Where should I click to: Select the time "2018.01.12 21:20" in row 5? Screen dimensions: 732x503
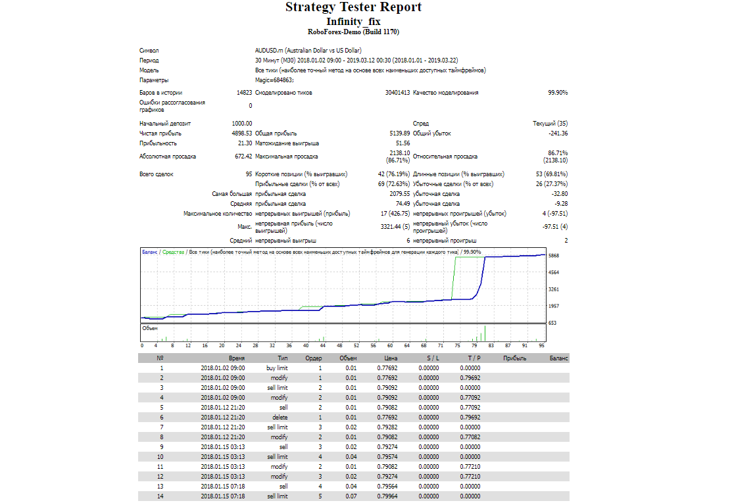tap(223, 408)
